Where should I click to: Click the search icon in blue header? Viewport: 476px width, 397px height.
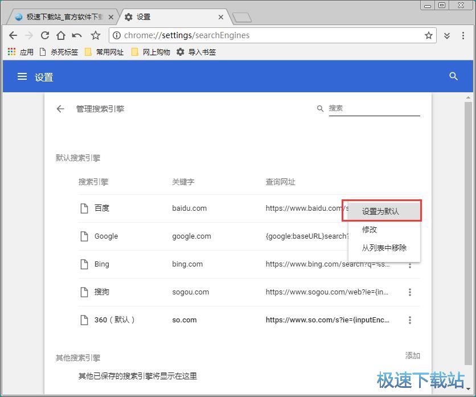click(x=453, y=76)
